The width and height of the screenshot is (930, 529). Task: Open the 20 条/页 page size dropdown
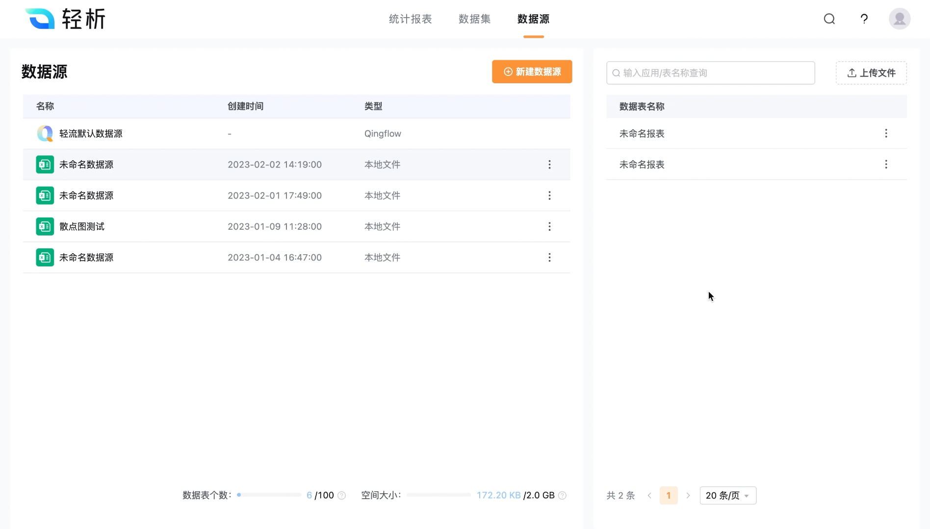point(728,495)
